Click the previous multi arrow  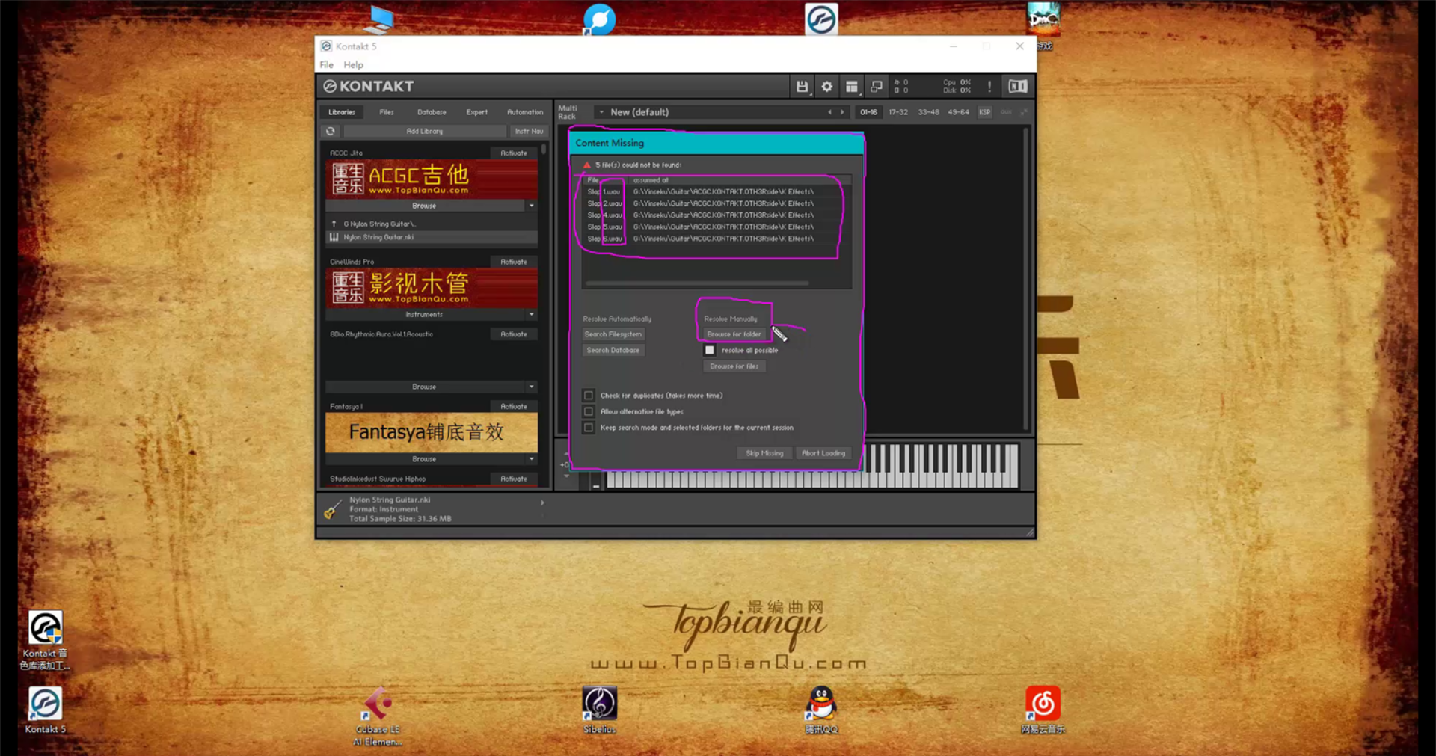point(829,112)
